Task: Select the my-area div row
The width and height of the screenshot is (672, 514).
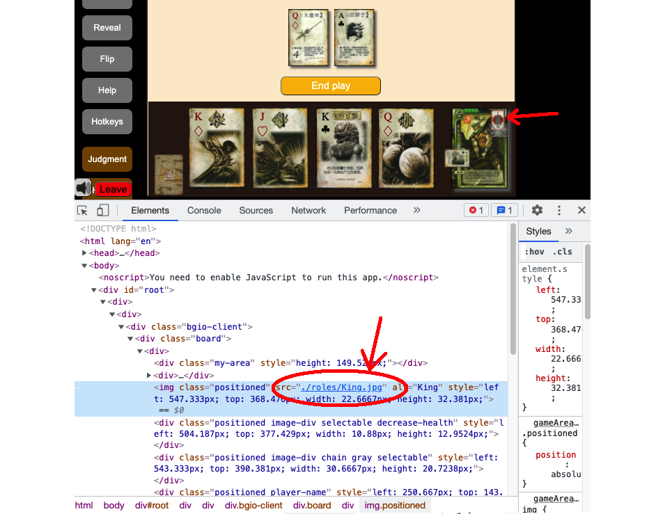Action: pos(291,363)
